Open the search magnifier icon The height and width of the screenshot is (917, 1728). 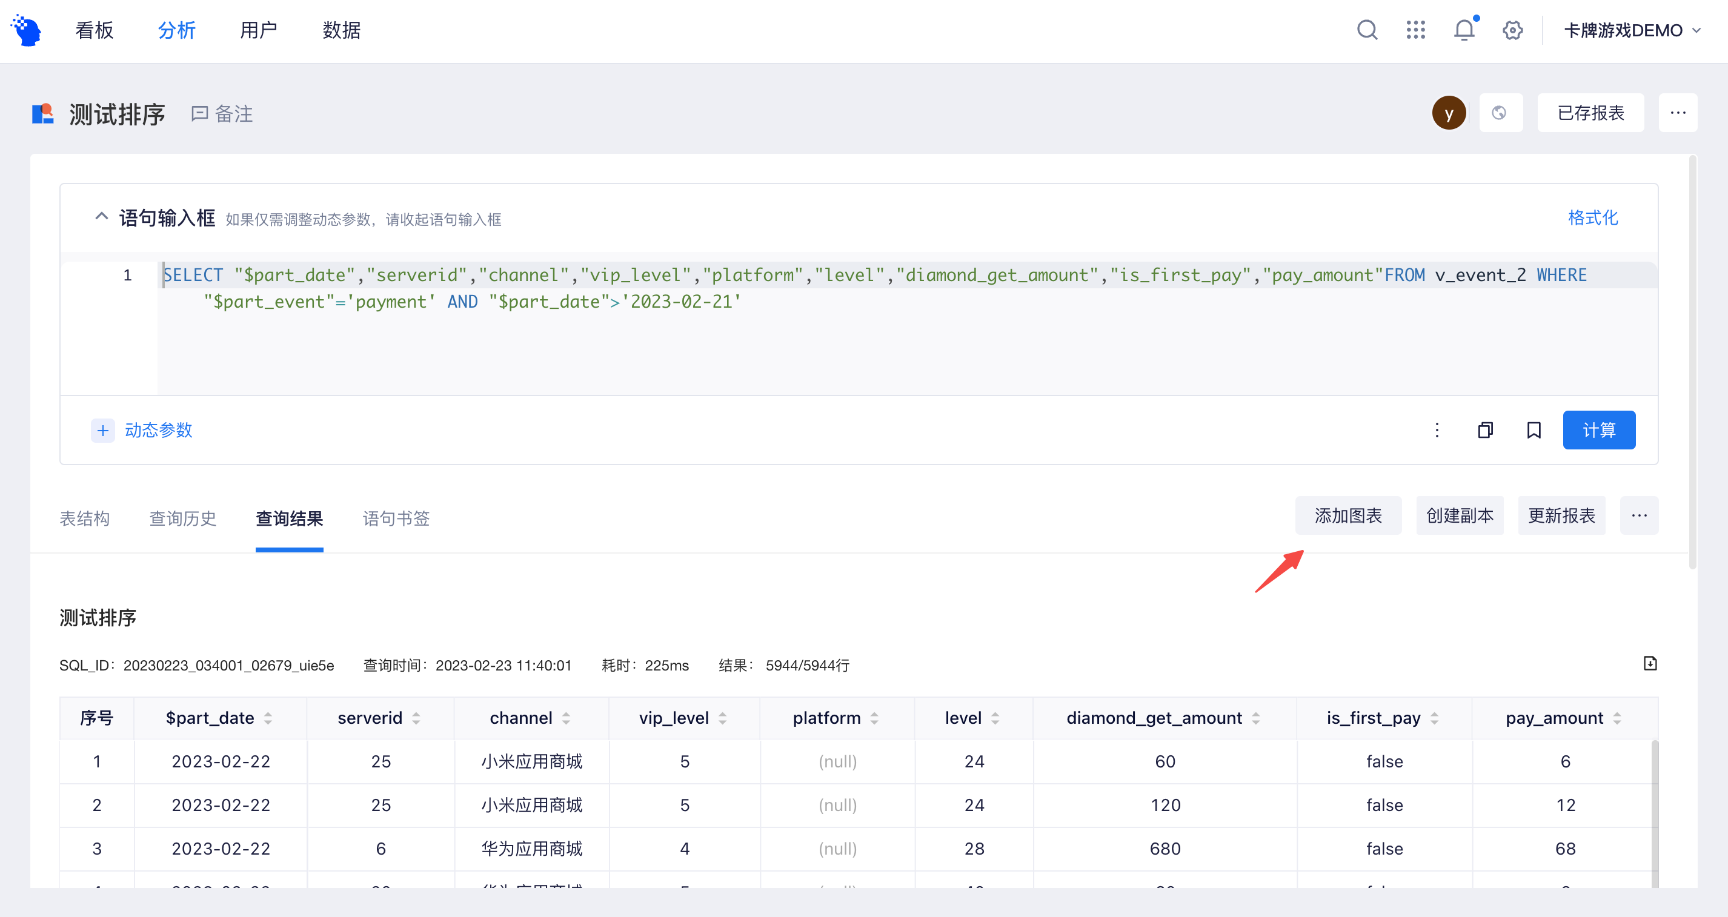pos(1367,30)
